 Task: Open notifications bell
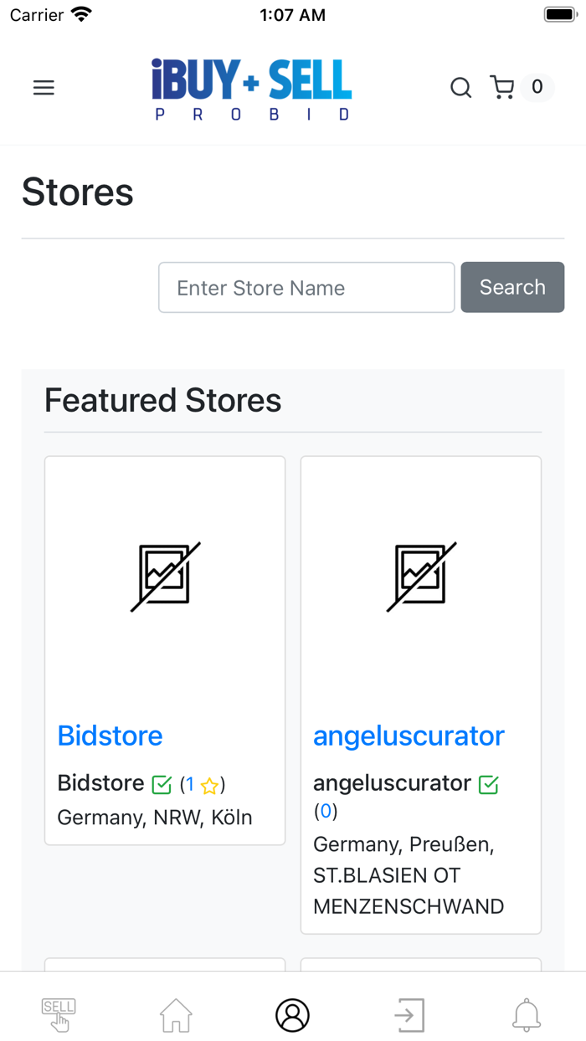coord(527,1015)
